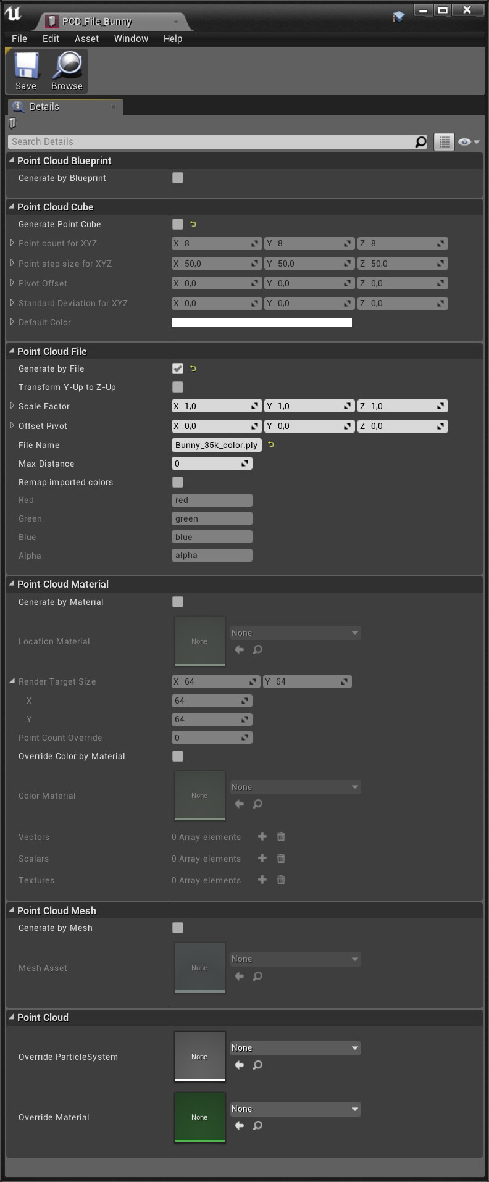
Task: Reset Generate by File to default arrow
Action: tap(192, 368)
